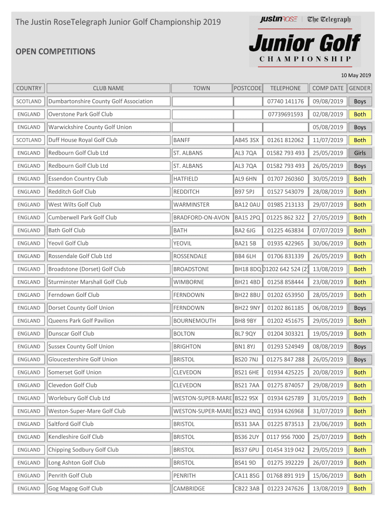
Task: Select the Duff House Royal Golf Club name field
Action: coord(108,140)
